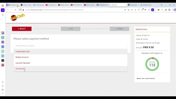Switch to Project Catalog tab
The image size is (176, 99).
[x=26, y=5]
